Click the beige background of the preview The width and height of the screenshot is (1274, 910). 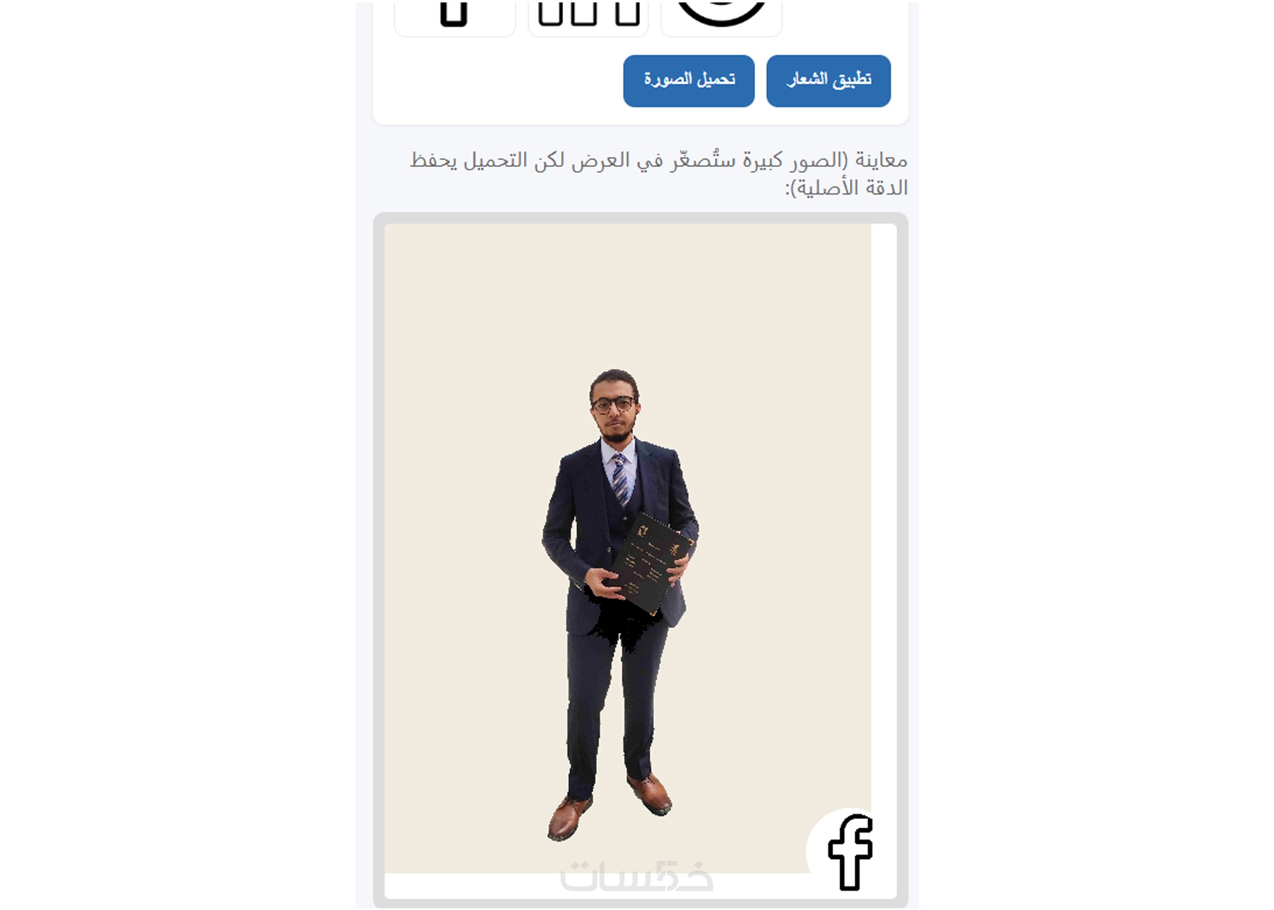461,485
